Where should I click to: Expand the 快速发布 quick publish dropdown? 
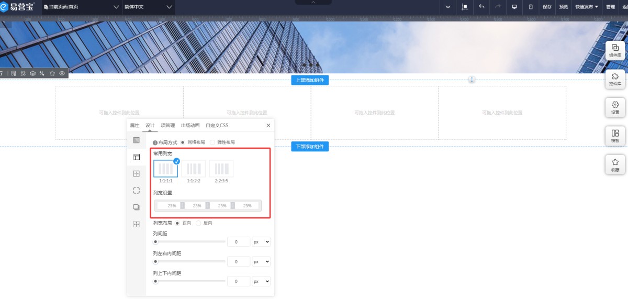click(x=587, y=7)
